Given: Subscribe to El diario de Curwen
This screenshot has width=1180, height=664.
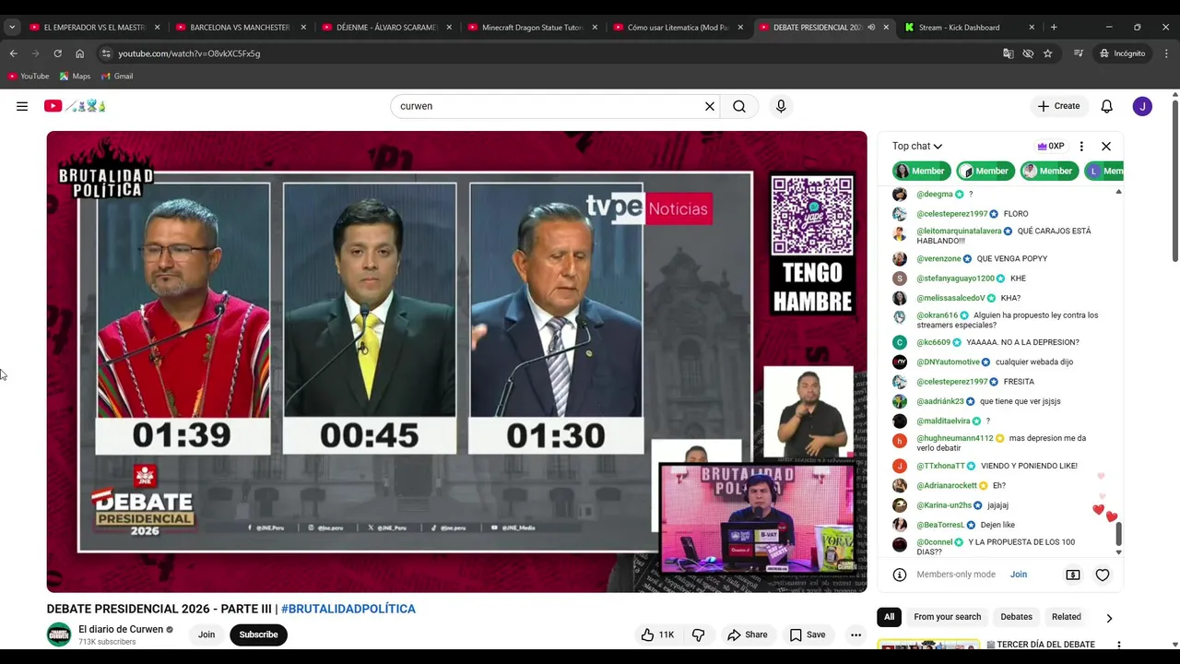Looking at the screenshot, I should (x=258, y=634).
